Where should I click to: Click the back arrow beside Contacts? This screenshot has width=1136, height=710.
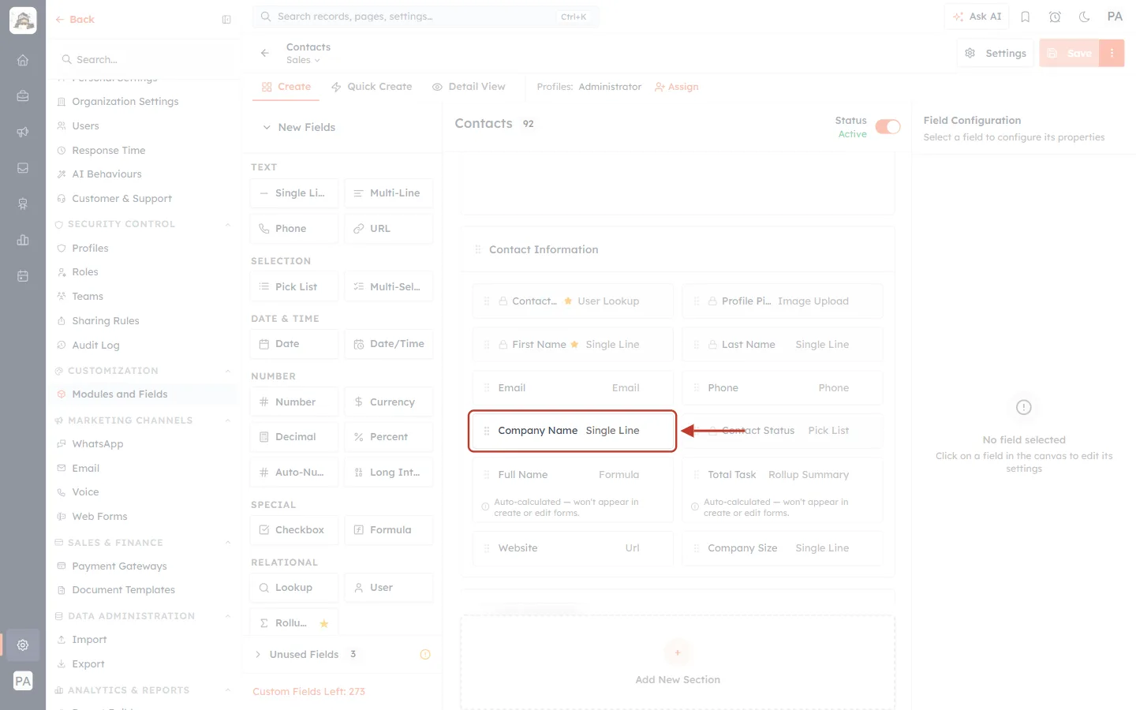[x=265, y=53]
